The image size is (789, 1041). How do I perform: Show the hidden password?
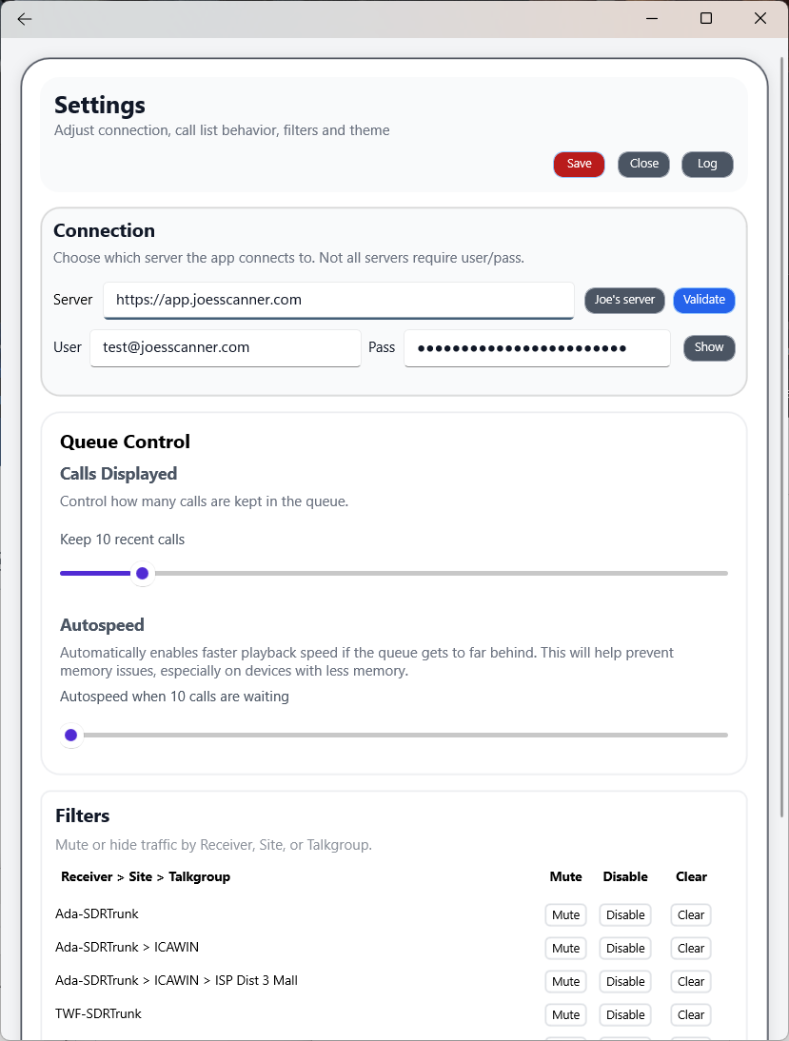pyautogui.click(x=709, y=347)
